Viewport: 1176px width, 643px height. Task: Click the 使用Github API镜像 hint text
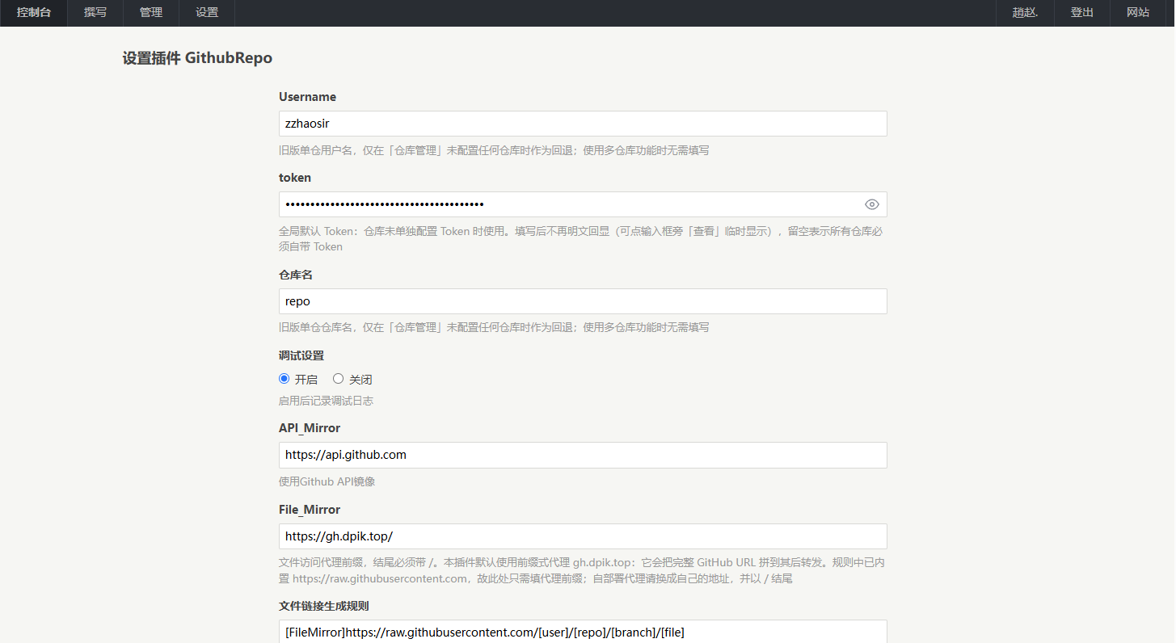pyautogui.click(x=327, y=481)
